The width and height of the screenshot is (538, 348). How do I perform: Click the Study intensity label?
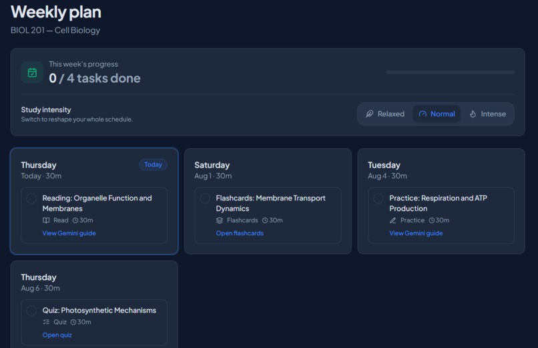pos(46,110)
